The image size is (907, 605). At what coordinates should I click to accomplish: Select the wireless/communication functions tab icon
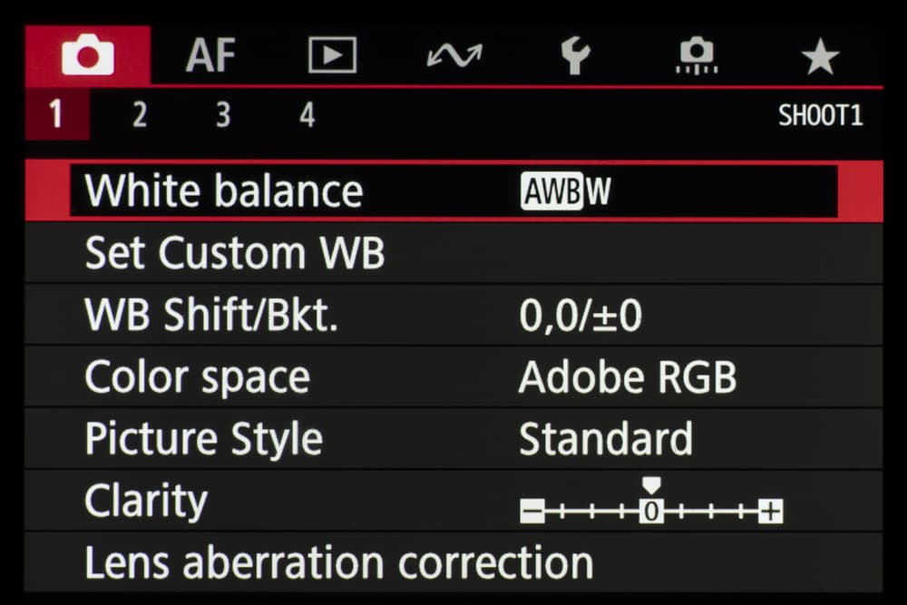[453, 56]
